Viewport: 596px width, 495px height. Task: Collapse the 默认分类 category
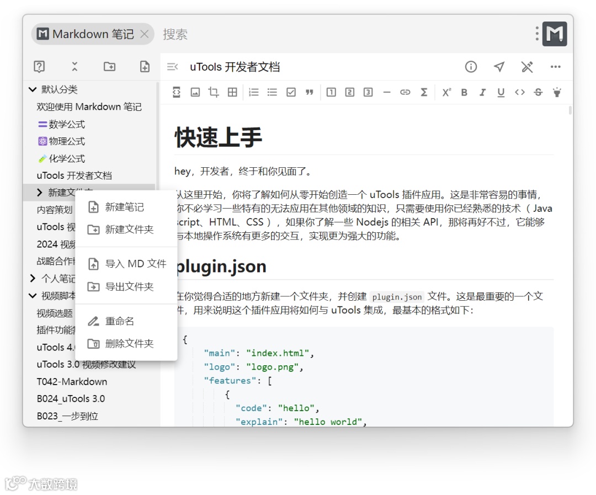click(x=33, y=89)
